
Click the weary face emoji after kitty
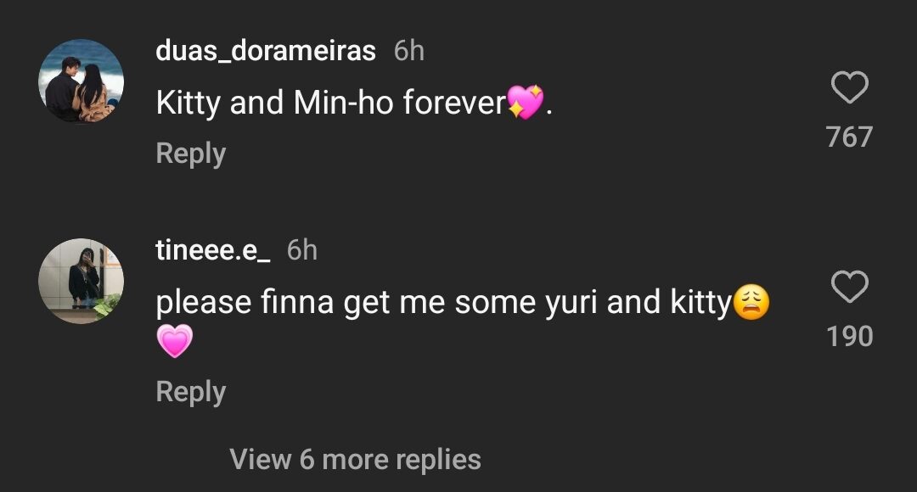pos(751,304)
